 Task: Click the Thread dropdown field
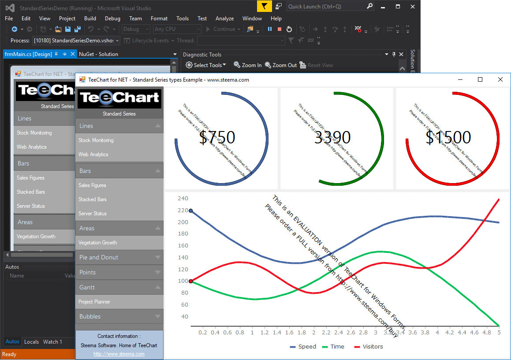tap(241, 41)
